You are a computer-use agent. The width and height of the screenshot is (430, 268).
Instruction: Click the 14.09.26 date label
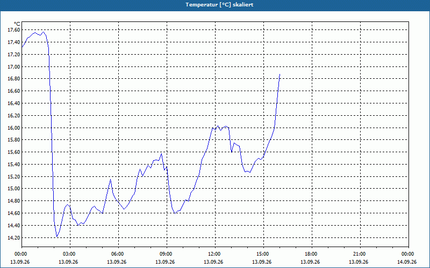pos(407,262)
